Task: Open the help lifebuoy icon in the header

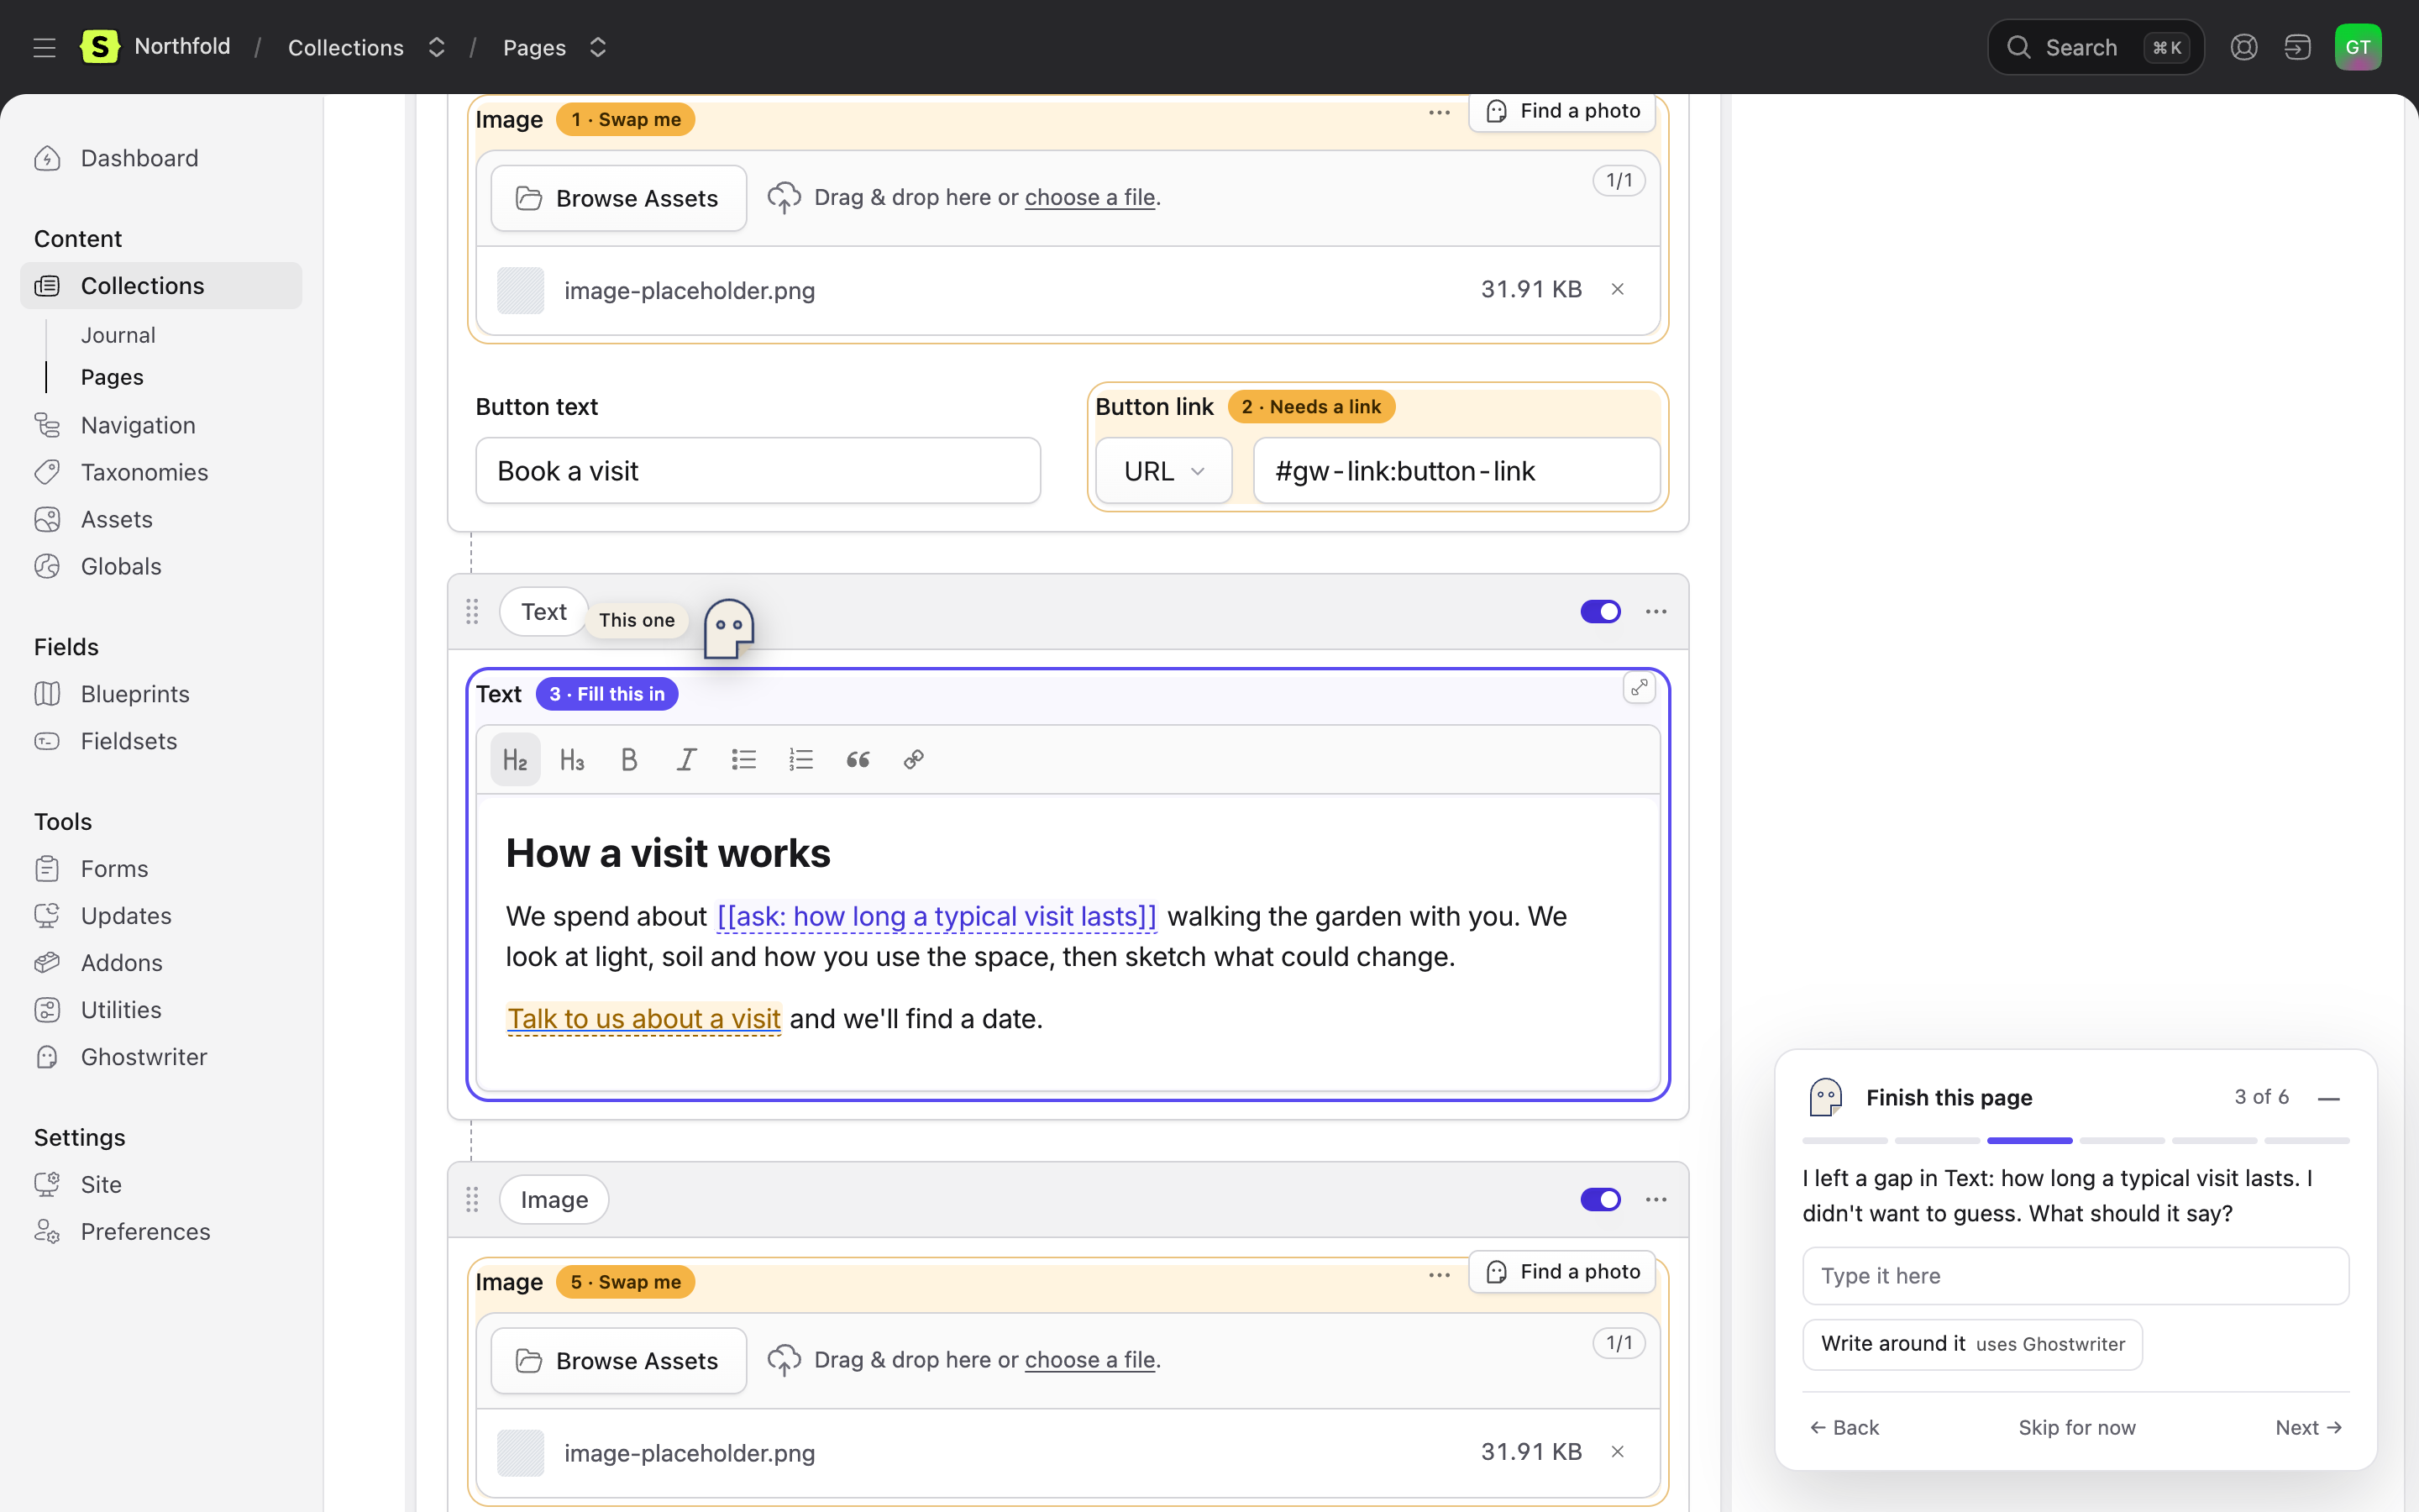Action: [x=2244, y=47]
